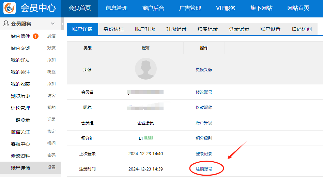Open the VIP服务 top menu
The height and width of the screenshot is (177, 323).
point(226,8)
